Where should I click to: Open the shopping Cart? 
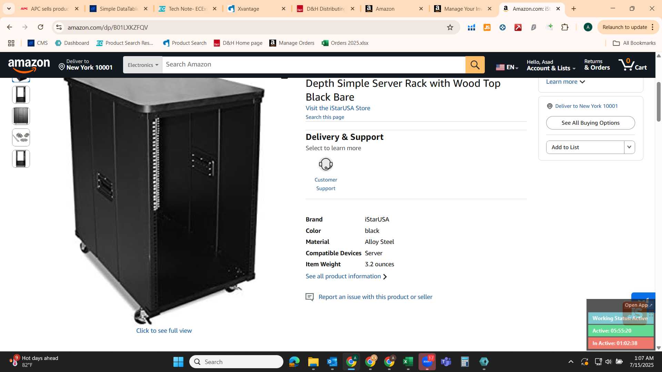tap(633, 65)
